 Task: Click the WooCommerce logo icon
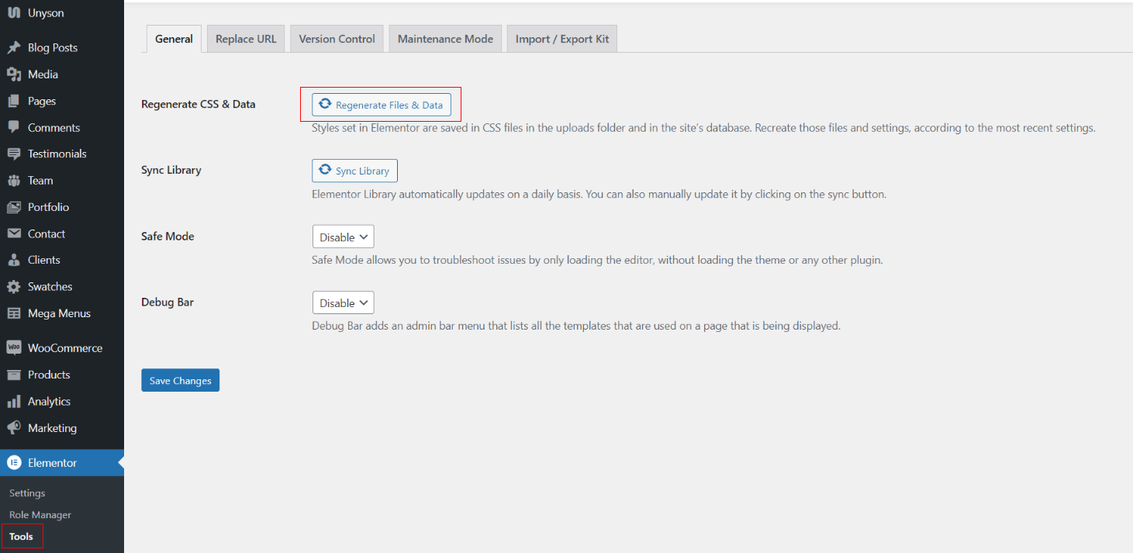[13, 348]
